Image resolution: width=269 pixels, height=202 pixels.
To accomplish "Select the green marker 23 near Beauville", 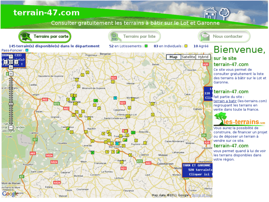I will point(133,133).
